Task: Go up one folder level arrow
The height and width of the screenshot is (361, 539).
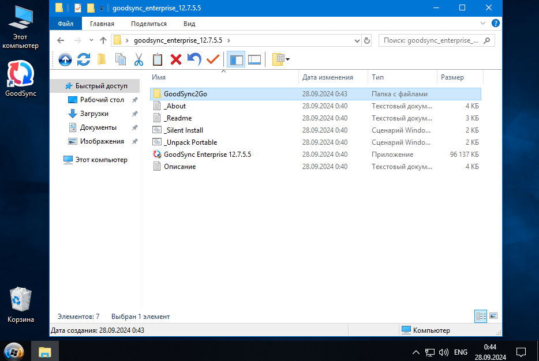Action: coord(103,40)
